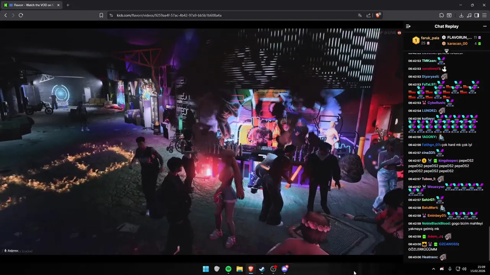490x275 pixels.
Task: Go forward with the browser arrow
Action: (13, 15)
